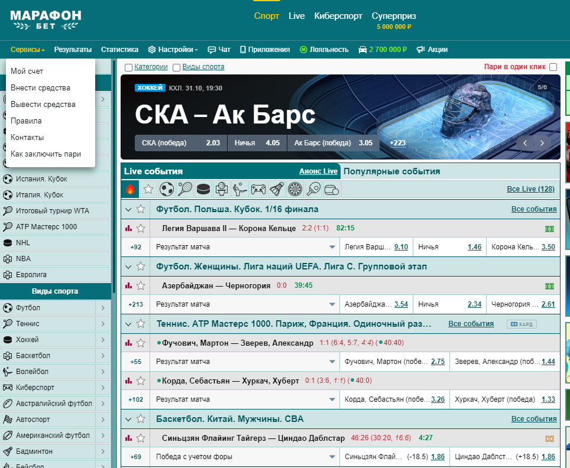Open the Все Live (128) link
The image size is (570, 468).
[530, 189]
